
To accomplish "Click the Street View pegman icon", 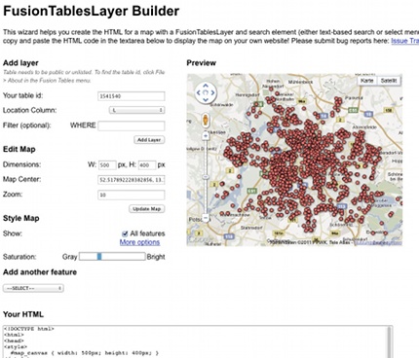I will point(206,121).
